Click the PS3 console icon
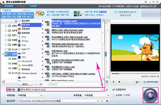The width and height of the screenshot is (161, 105). [x=19, y=57]
